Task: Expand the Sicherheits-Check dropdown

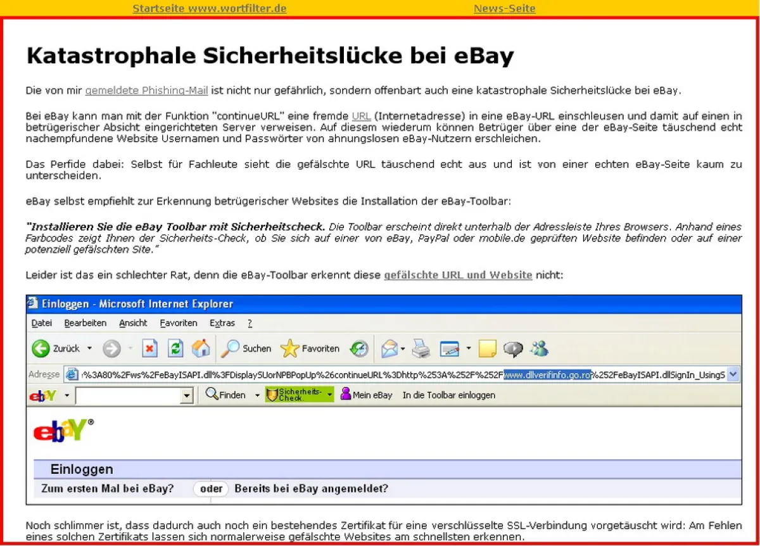Action: 329,395
